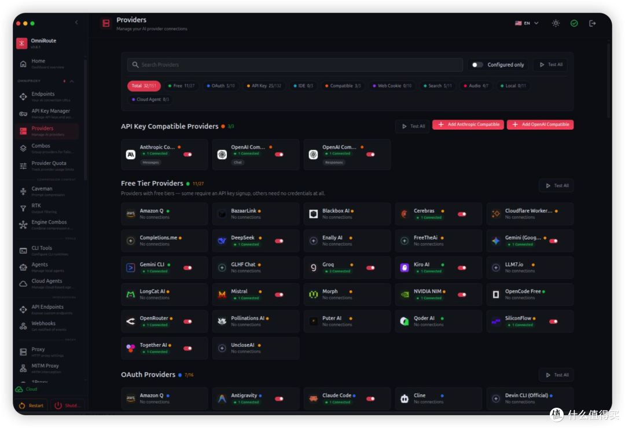
Task: Open API Endpoints in the sidebar
Action: (48, 309)
